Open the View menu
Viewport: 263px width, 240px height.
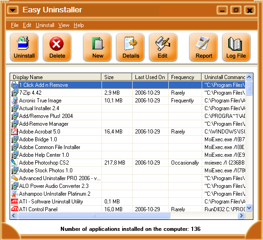tap(64, 25)
